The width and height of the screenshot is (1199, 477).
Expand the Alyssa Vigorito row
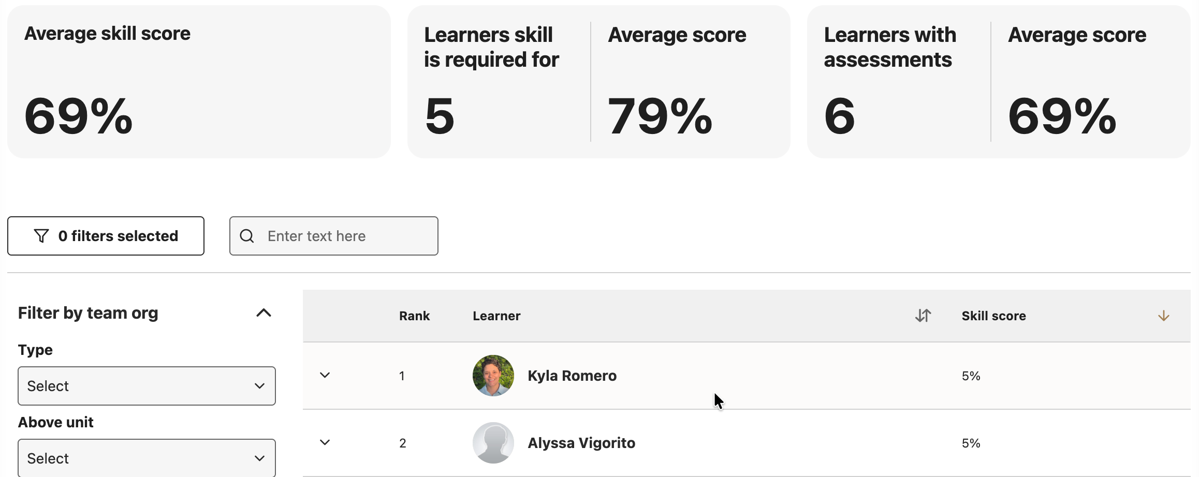point(325,442)
